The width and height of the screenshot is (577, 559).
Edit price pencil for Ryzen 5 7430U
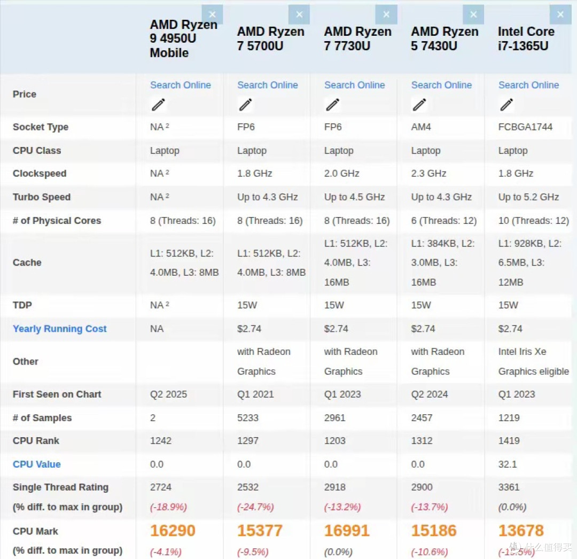(419, 105)
